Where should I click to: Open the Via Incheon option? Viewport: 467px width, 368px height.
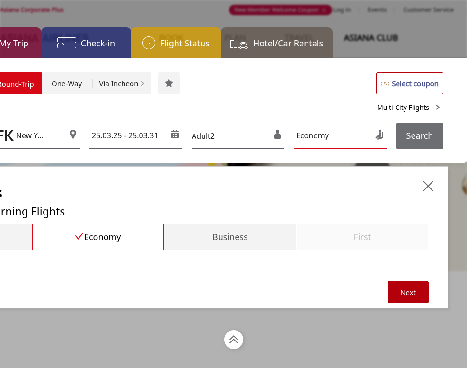pos(122,84)
